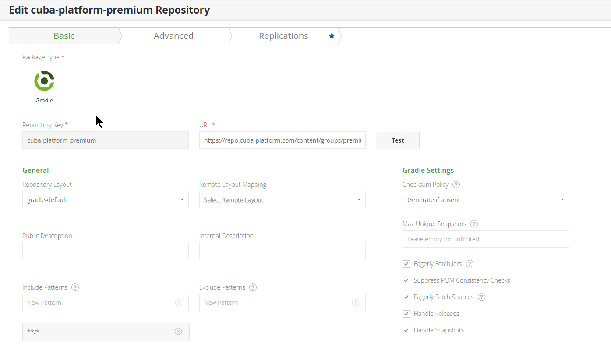Add new include pattern with plus icon
This screenshot has height=346, width=611.
(179, 303)
